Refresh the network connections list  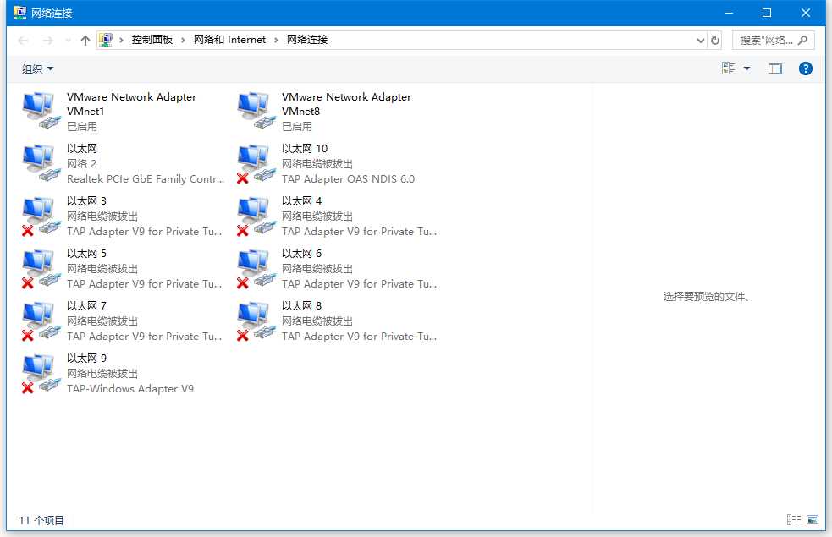coord(714,40)
